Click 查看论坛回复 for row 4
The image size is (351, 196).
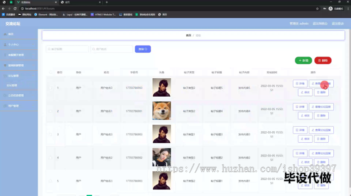click(x=321, y=153)
